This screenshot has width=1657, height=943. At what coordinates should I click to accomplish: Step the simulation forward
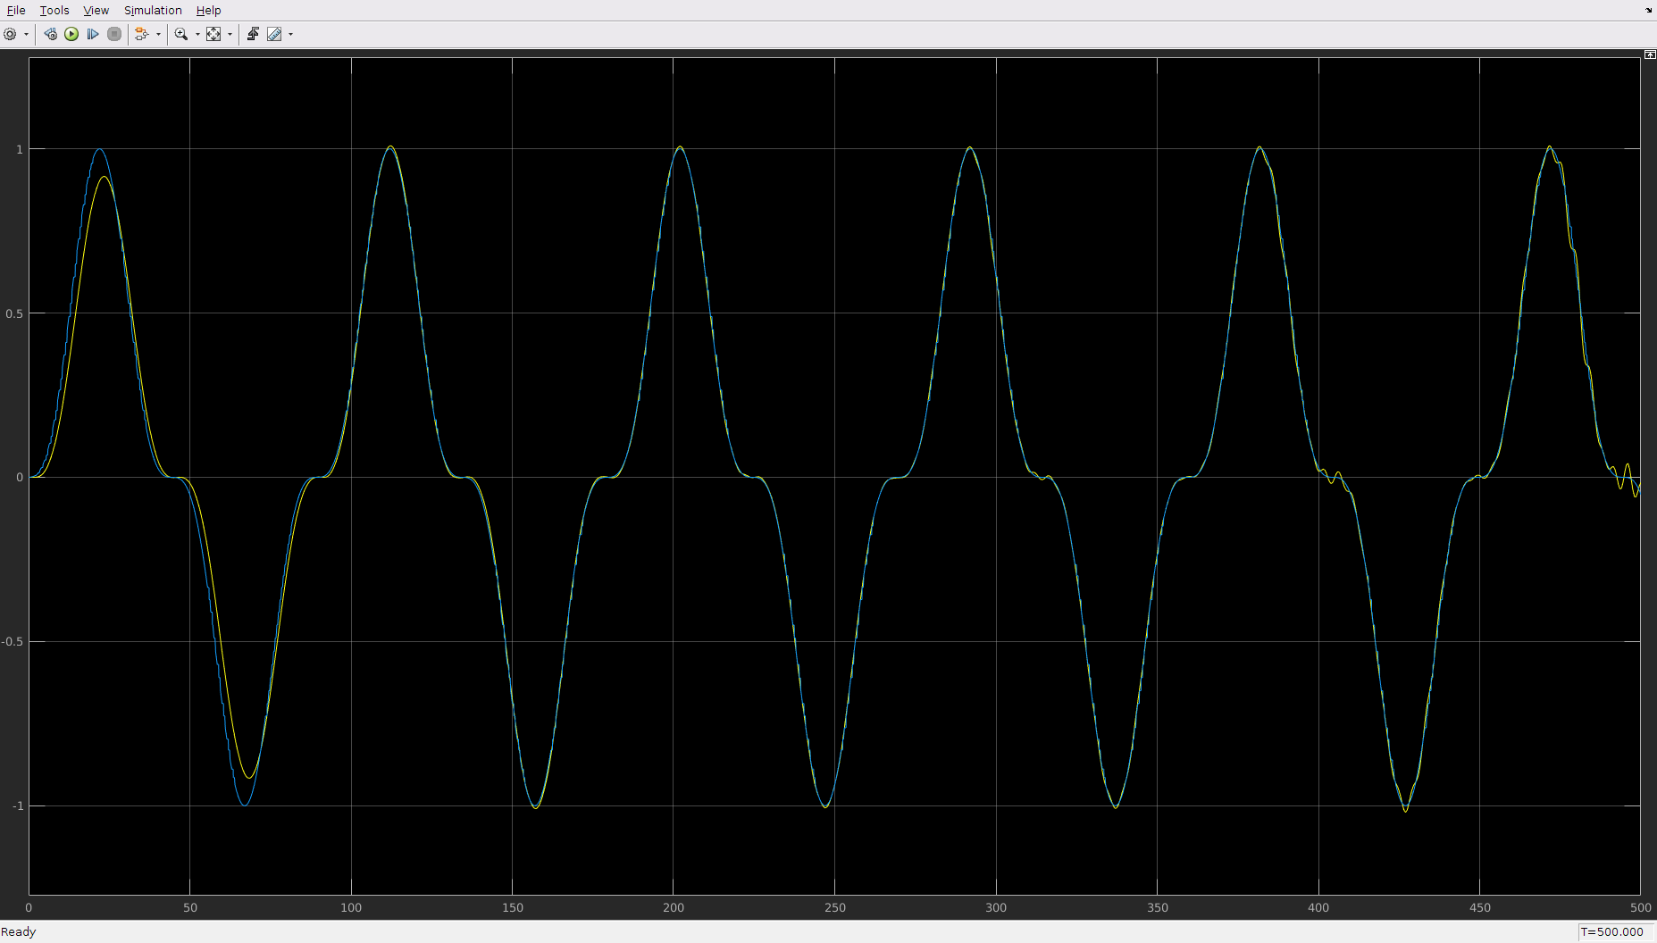point(93,34)
